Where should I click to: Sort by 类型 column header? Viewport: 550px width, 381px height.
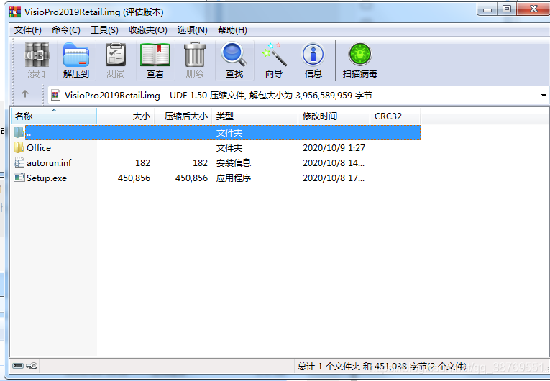point(255,116)
